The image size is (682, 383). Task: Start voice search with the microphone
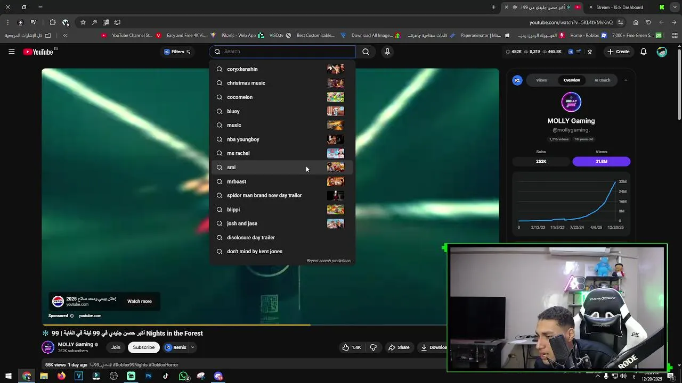pos(387,52)
